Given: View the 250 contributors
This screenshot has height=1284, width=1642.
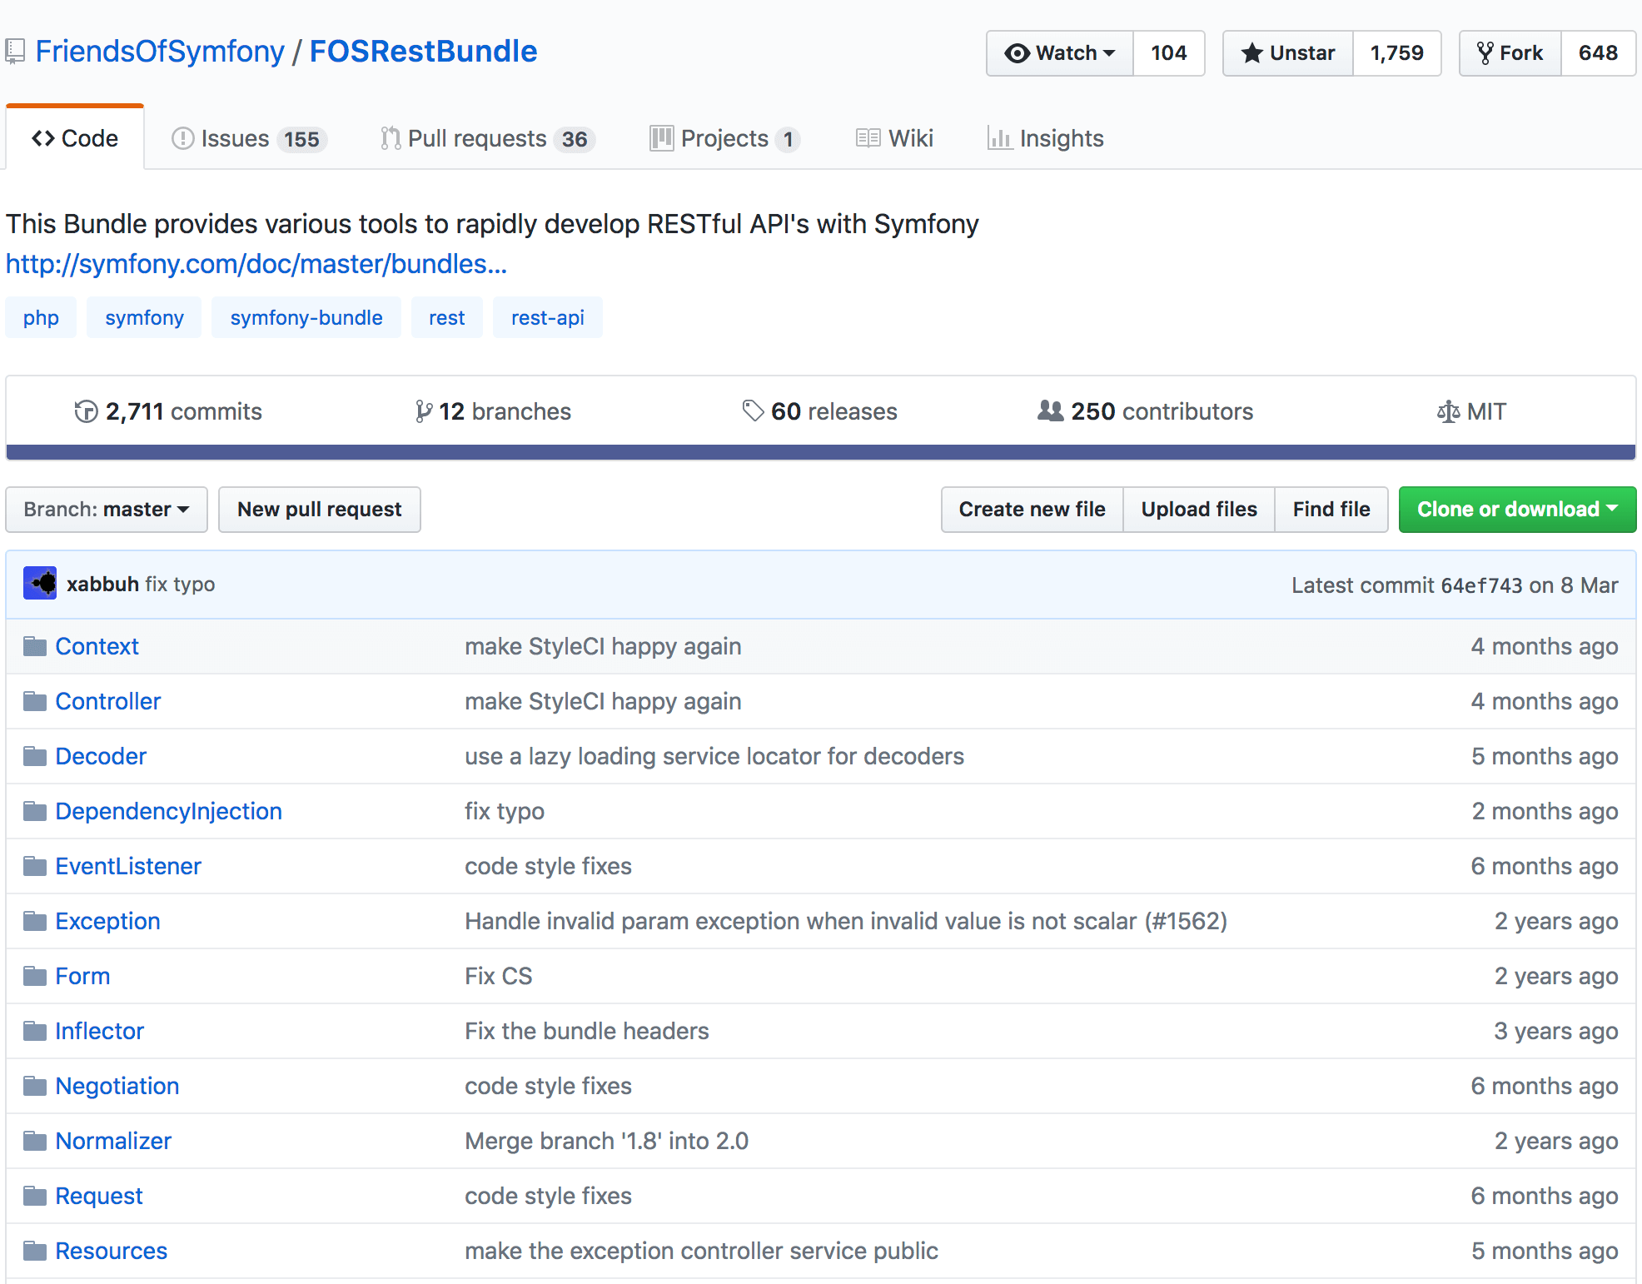Looking at the screenshot, I should pyautogui.click(x=1146, y=411).
